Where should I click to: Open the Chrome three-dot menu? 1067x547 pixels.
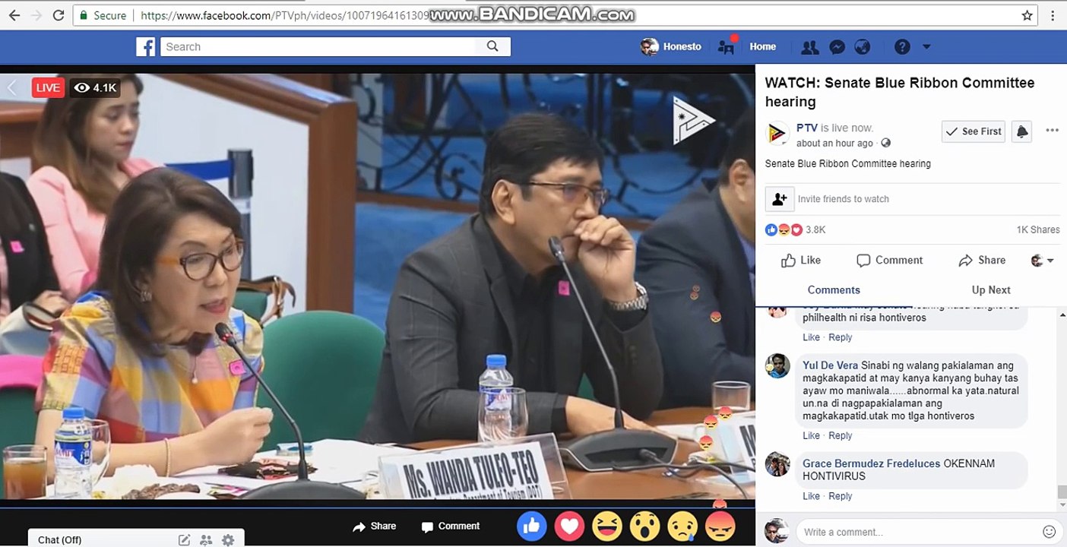coord(1054,15)
